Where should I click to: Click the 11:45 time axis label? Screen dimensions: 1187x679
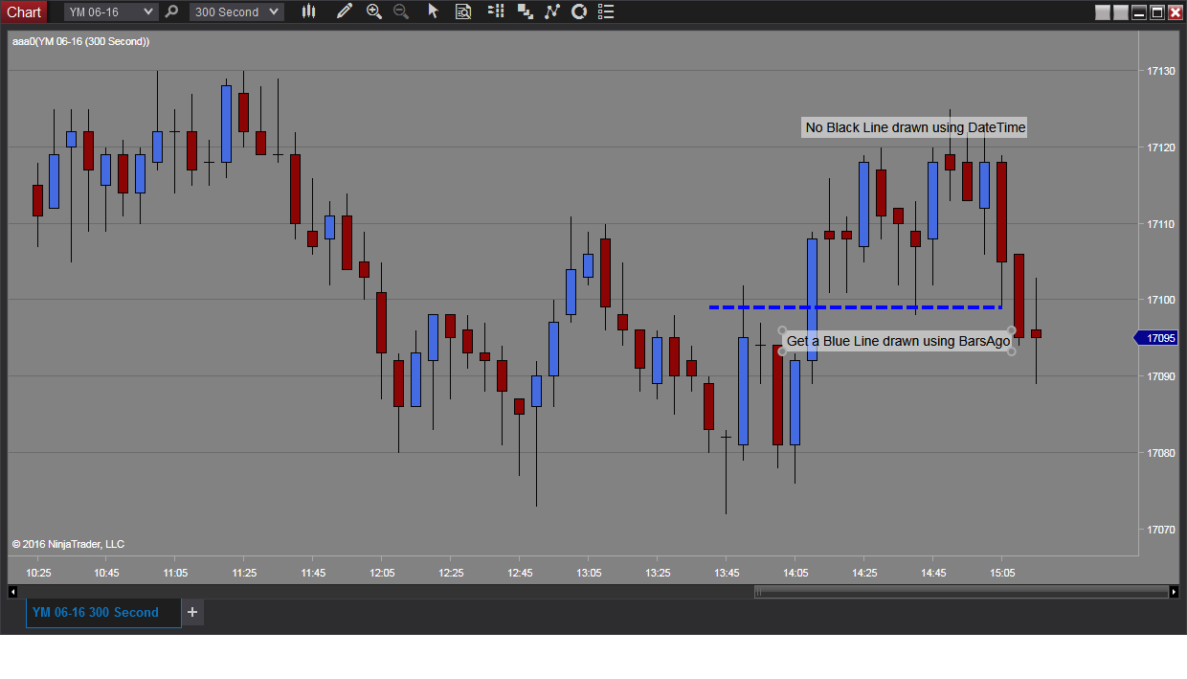point(313,573)
